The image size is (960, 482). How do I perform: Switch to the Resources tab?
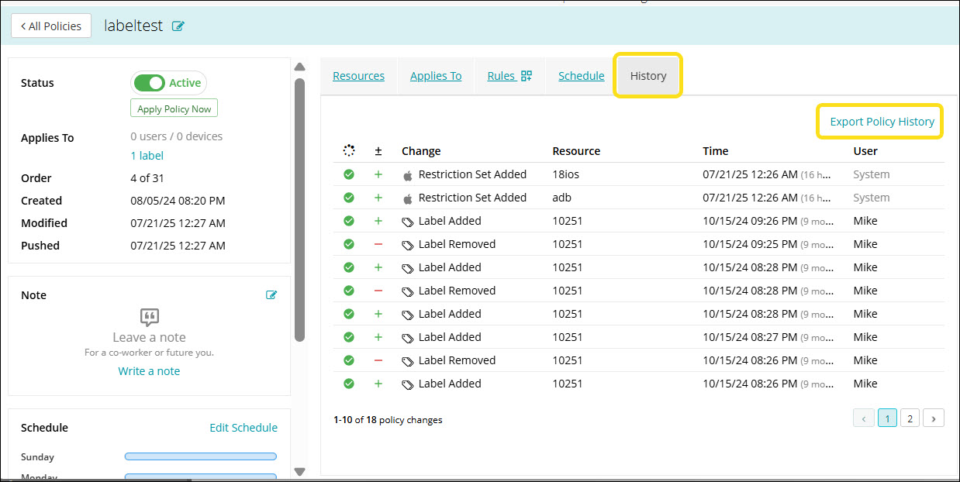(358, 76)
